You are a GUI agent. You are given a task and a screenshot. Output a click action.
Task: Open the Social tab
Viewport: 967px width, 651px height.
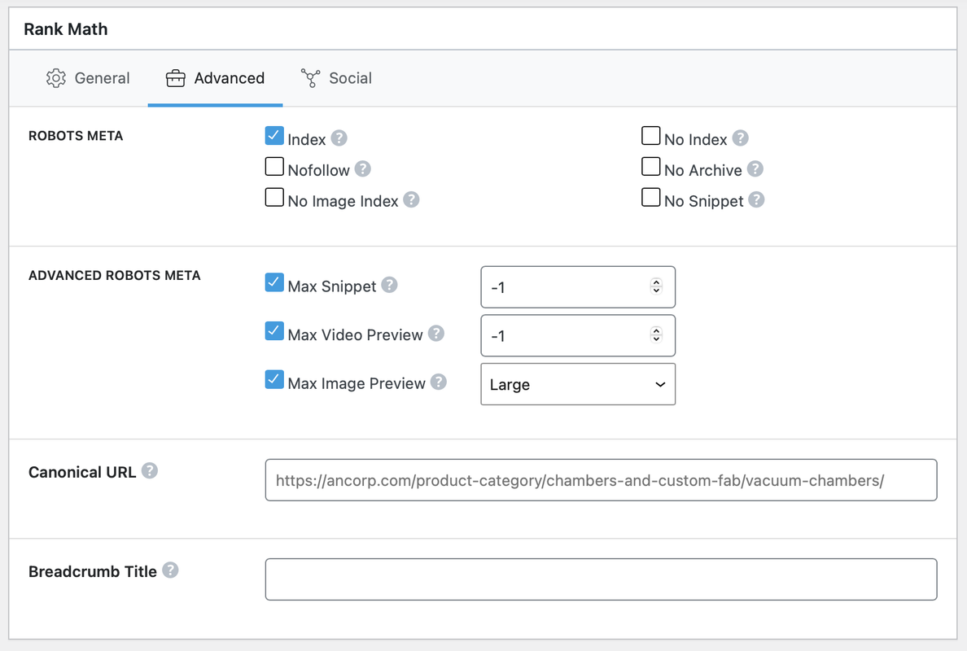click(336, 78)
